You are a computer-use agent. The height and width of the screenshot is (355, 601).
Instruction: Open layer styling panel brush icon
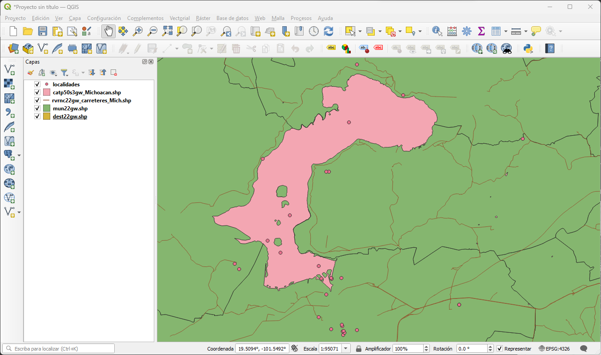[x=30, y=73]
